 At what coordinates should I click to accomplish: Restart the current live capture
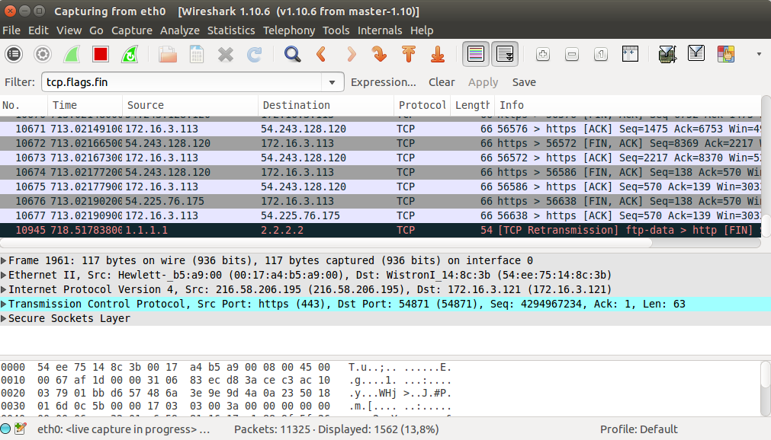[x=130, y=54]
